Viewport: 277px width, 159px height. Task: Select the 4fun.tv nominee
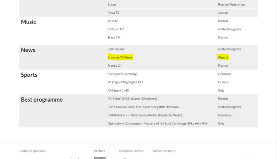(x=113, y=21)
